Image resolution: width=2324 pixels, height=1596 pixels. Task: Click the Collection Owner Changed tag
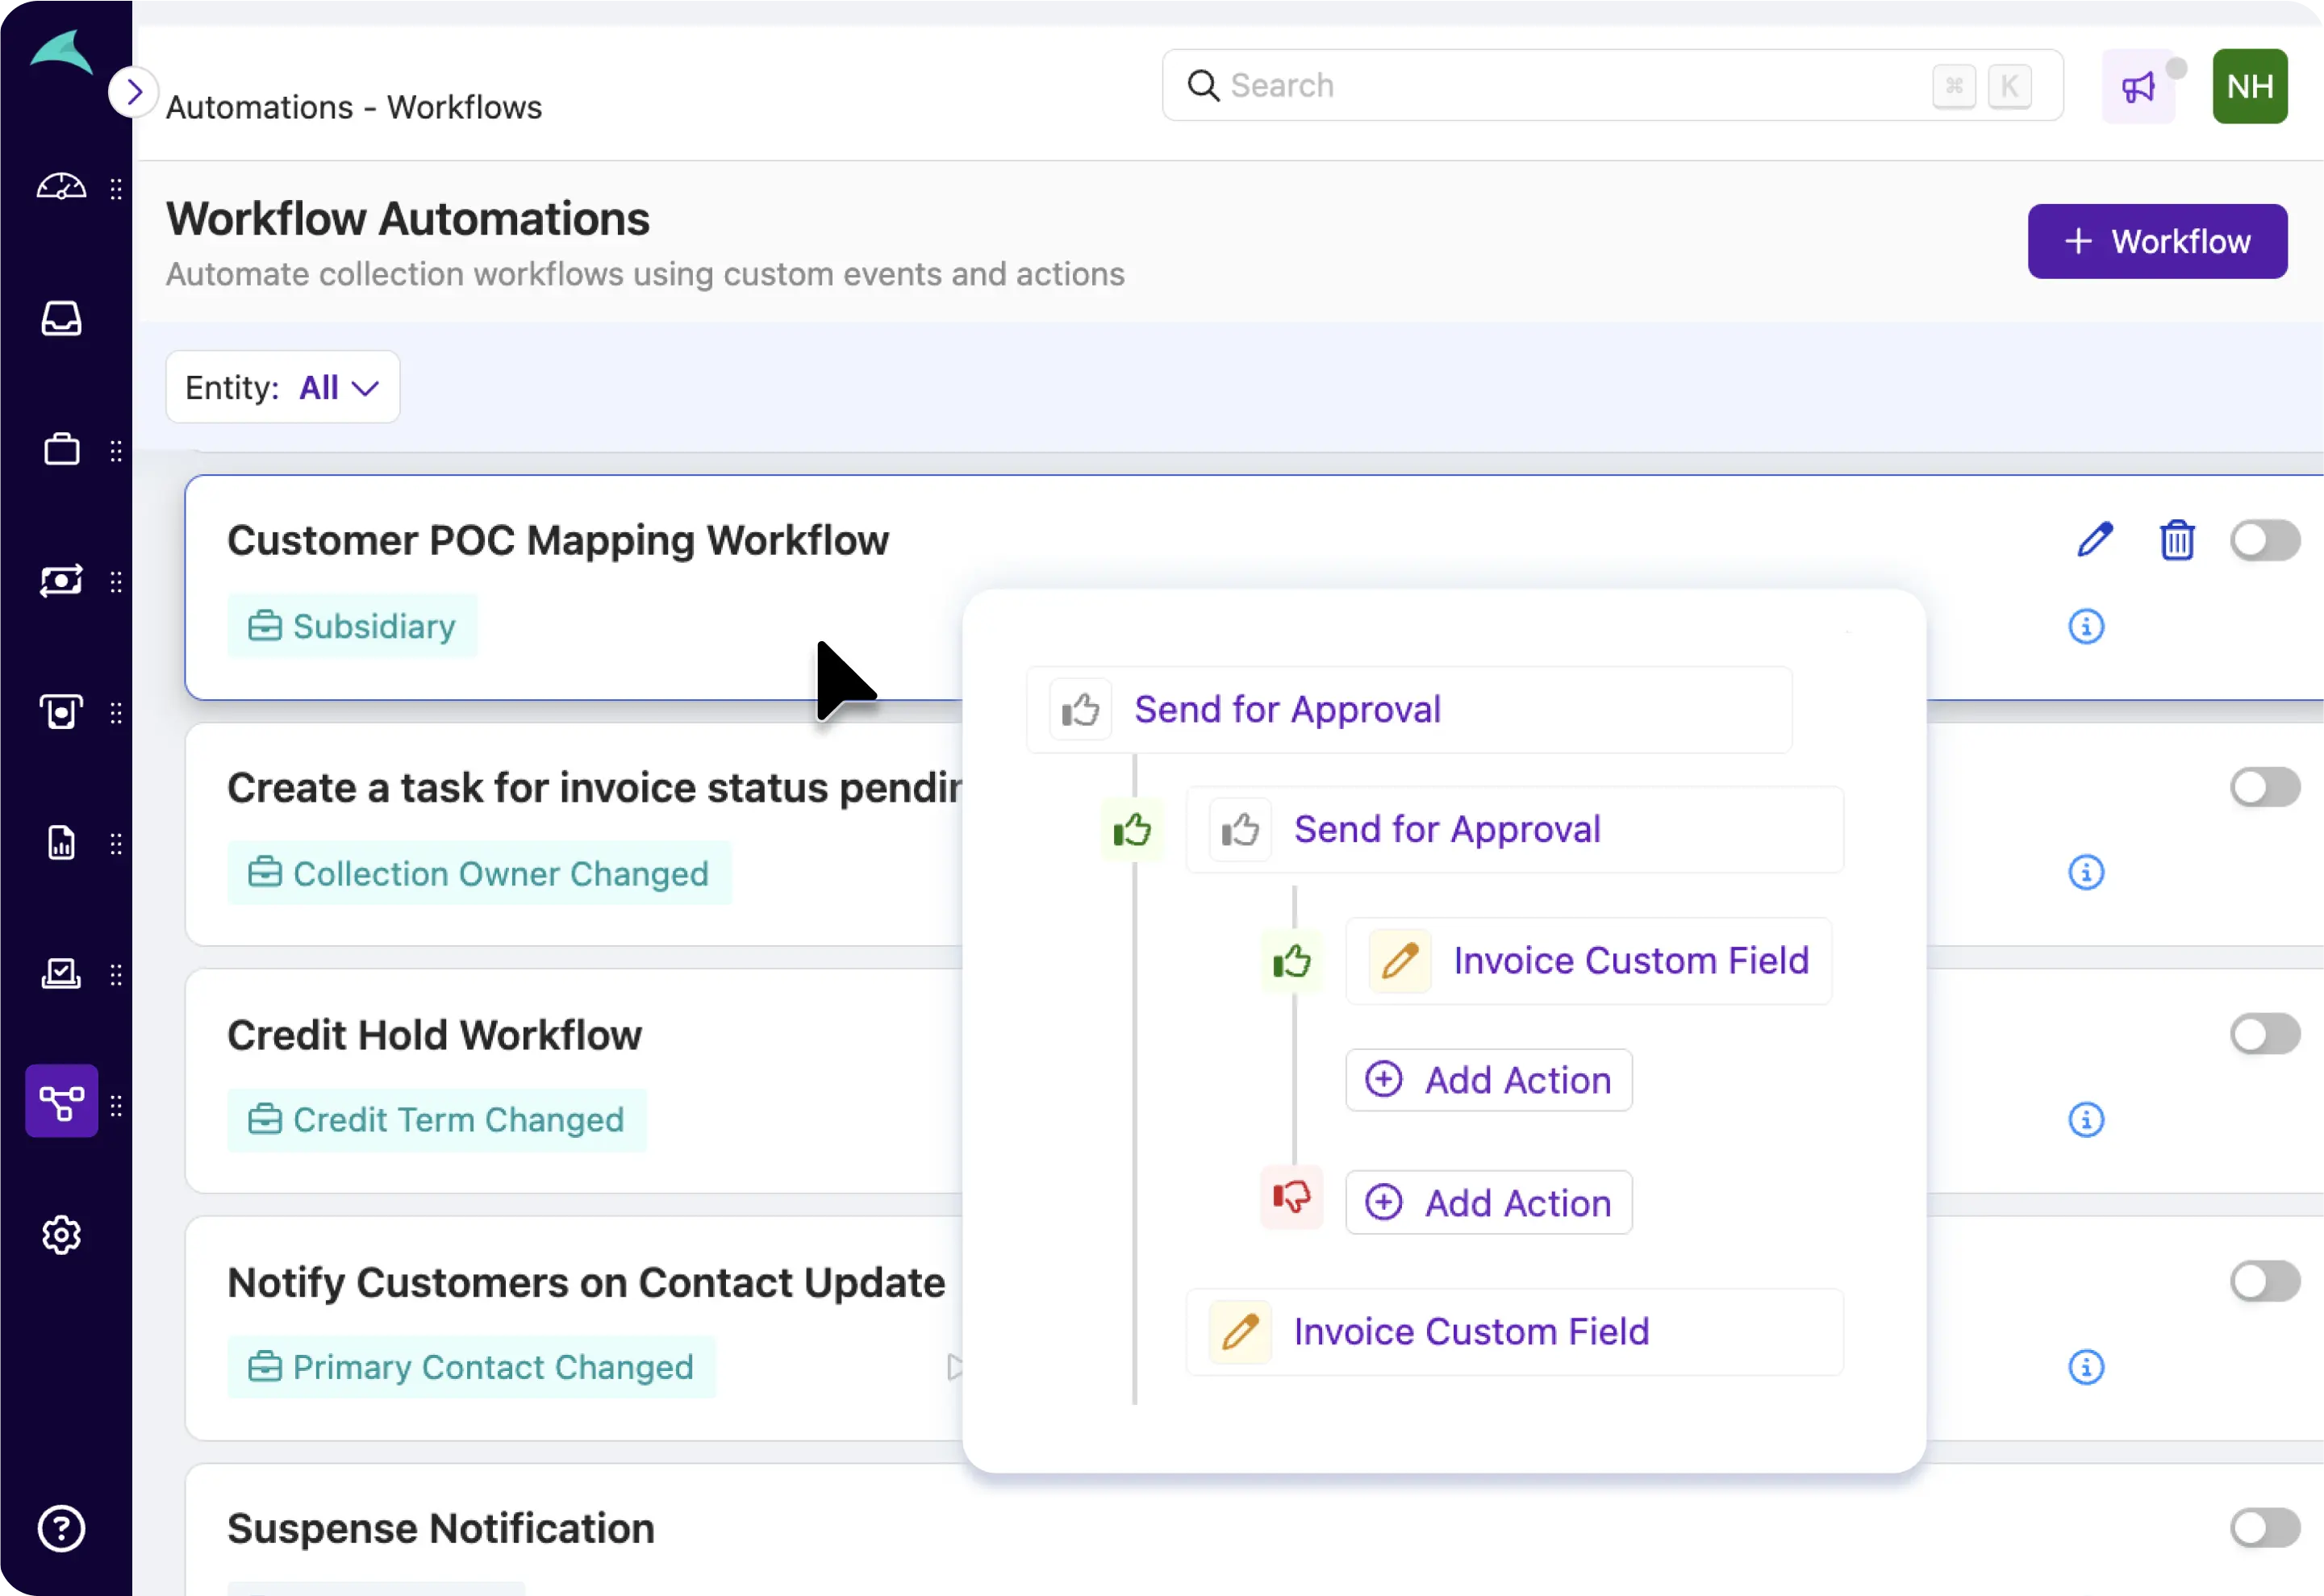pos(479,874)
